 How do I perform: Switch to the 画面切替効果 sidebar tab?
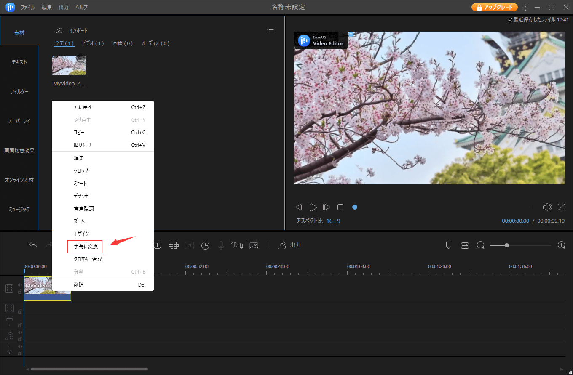(19, 151)
